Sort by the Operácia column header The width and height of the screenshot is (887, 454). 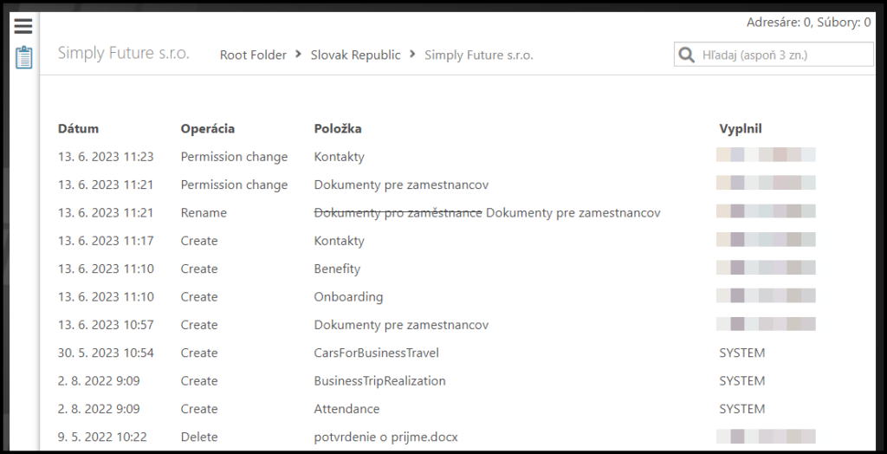(x=207, y=128)
